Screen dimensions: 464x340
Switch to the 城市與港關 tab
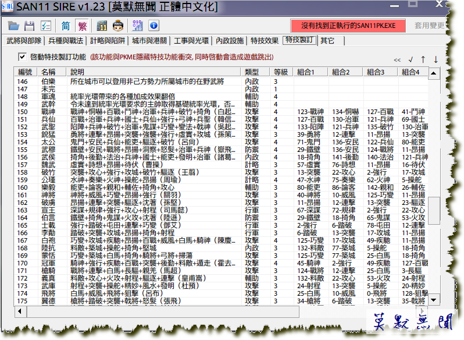click(148, 41)
